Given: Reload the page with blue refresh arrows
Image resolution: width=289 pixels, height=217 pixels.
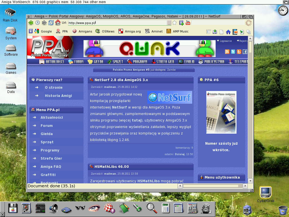Looking at the screenshot, I should tap(51, 23).
